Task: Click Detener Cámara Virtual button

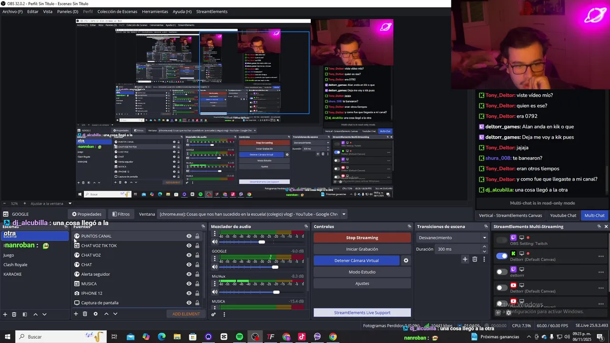Action: [356, 261]
